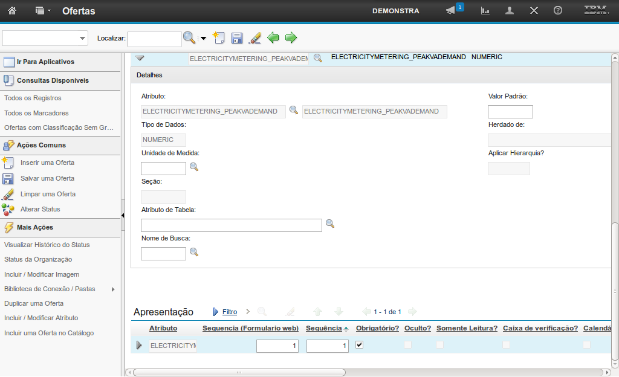
Task: Click the Help question mark icon
Action: [x=558, y=11]
